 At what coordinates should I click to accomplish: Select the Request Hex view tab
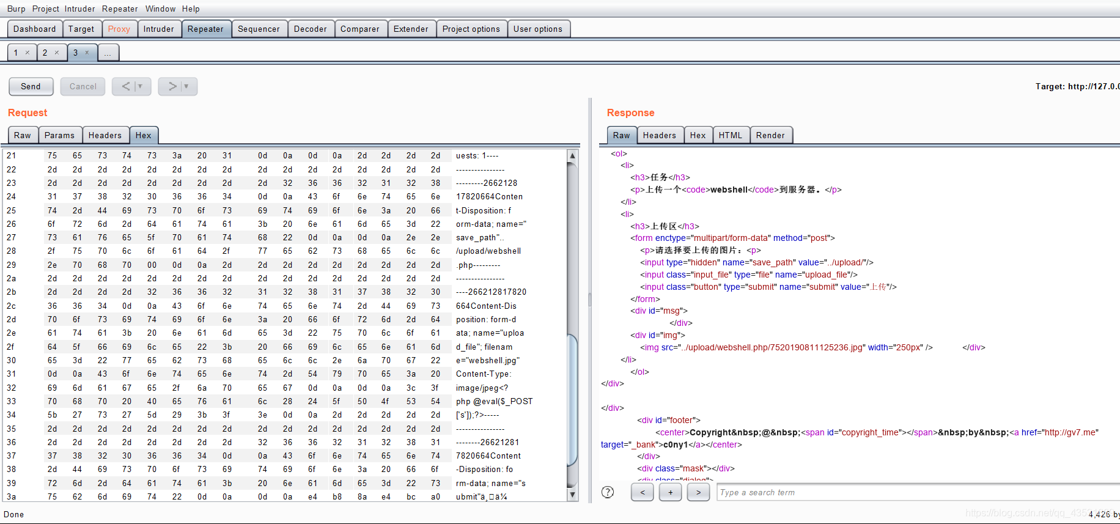[x=144, y=135]
